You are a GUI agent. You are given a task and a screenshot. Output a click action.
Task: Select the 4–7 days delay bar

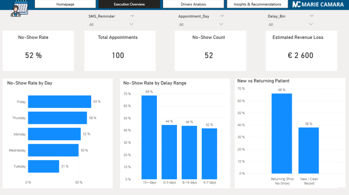(x=209, y=153)
